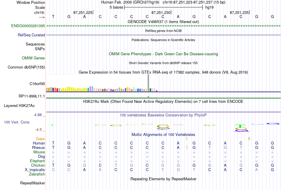
Task: Select the Zebrafish species label
Action: point(37,174)
